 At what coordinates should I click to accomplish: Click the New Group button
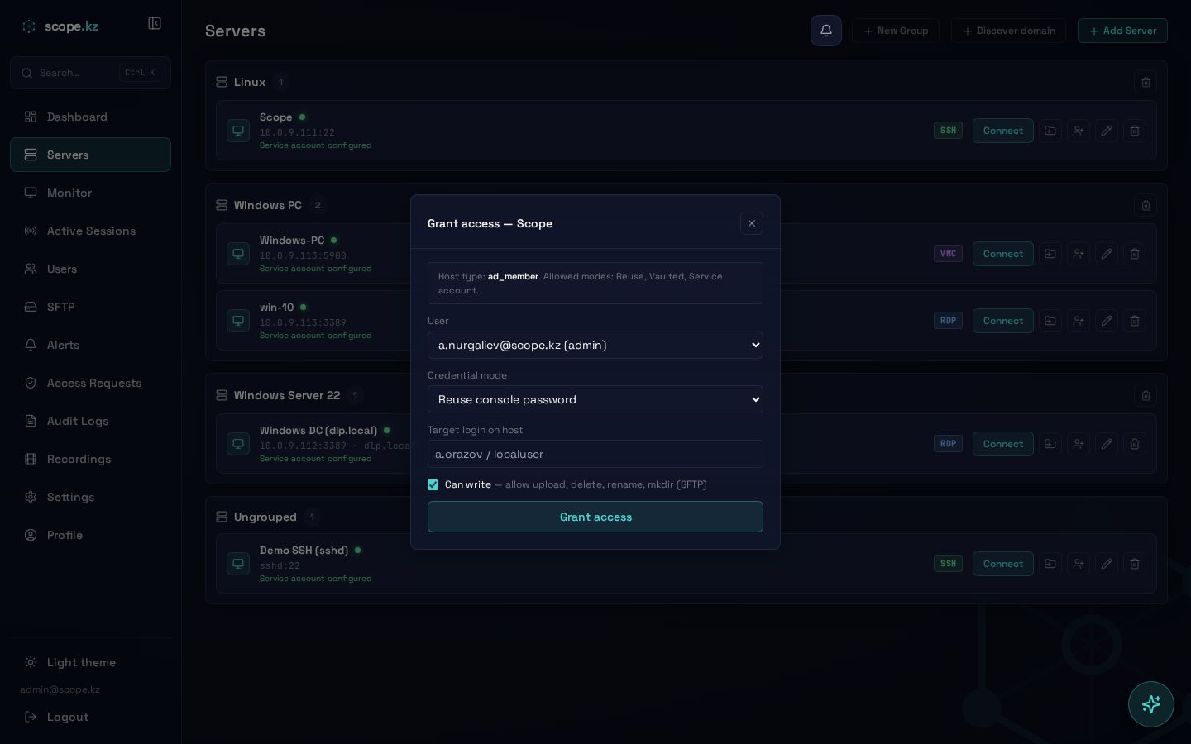[x=895, y=31]
